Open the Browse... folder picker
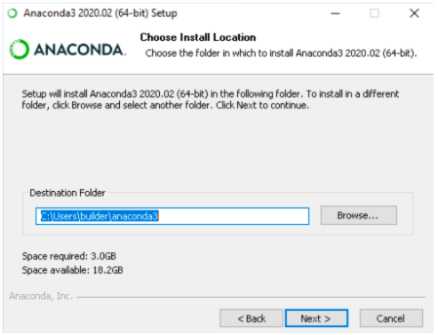This screenshot has height=335, width=438. coord(359,215)
